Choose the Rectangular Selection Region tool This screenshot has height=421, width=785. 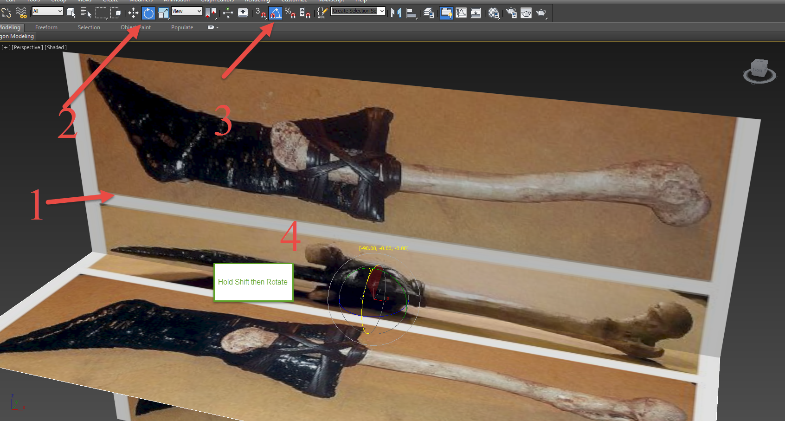(x=101, y=13)
